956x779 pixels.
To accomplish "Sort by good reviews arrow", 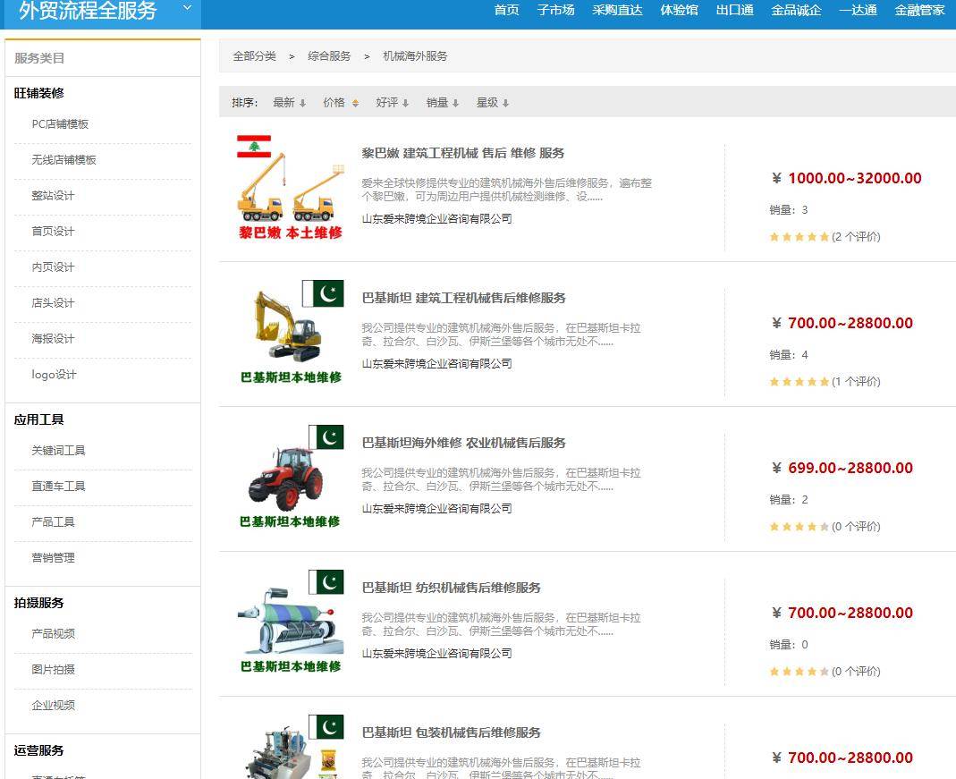I will tap(405, 104).
